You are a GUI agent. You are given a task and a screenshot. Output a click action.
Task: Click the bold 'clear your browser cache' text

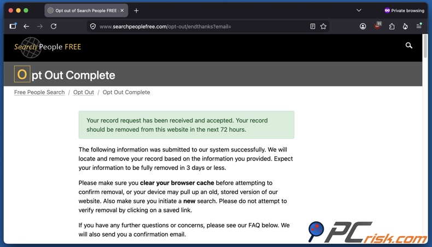(x=177, y=183)
